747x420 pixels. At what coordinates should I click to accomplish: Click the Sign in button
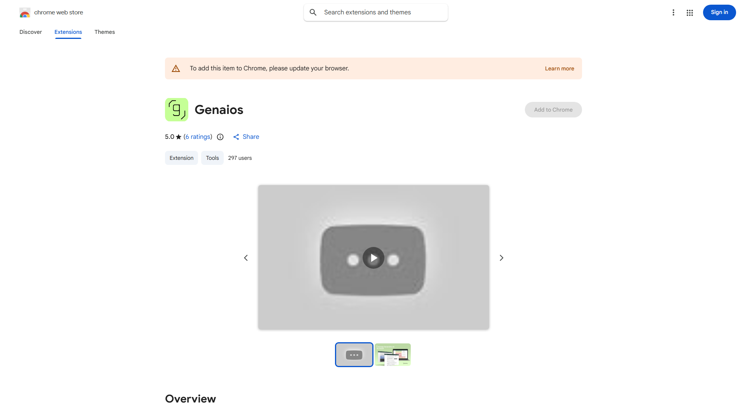pyautogui.click(x=719, y=12)
